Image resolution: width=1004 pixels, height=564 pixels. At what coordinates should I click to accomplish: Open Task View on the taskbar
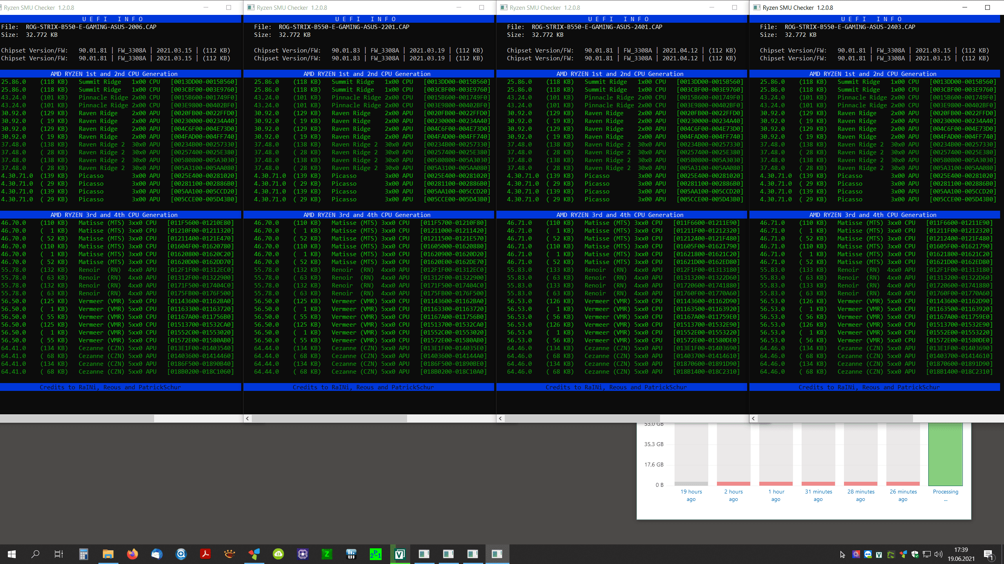pos(59,554)
